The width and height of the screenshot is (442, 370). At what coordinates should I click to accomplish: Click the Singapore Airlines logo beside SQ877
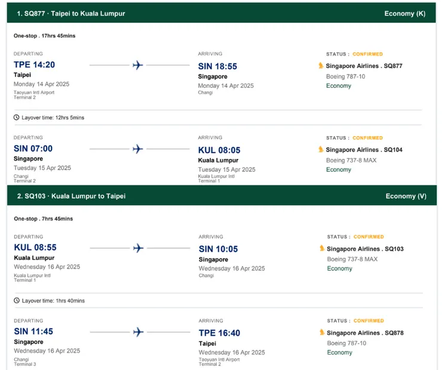(321, 66)
